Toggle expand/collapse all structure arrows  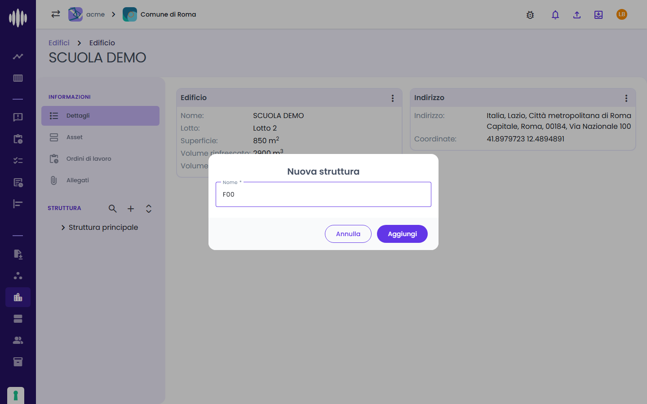(x=149, y=208)
